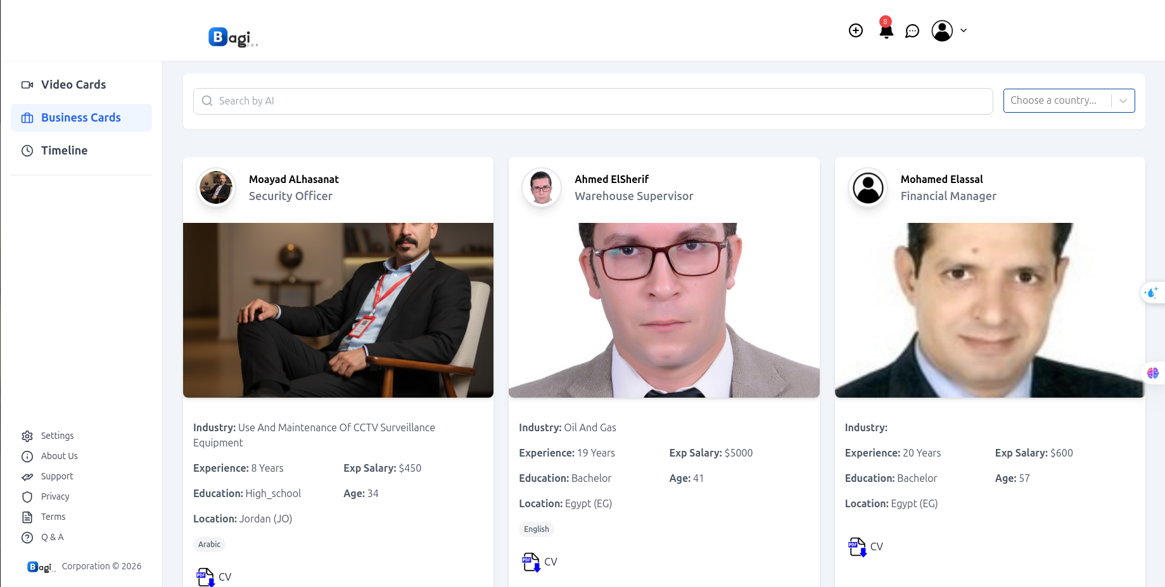Click the Bagi logo in header
Screen dimensions: 1165x587
pyautogui.click(x=232, y=37)
